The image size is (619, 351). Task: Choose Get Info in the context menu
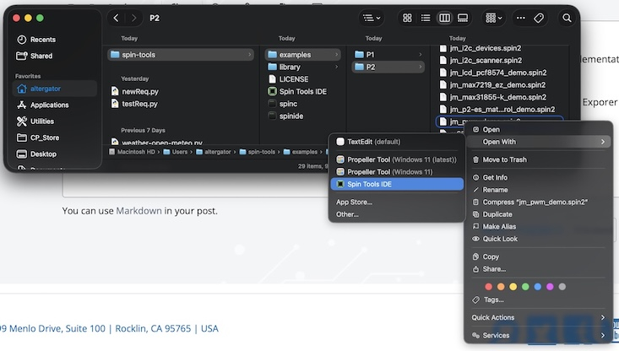coord(495,177)
